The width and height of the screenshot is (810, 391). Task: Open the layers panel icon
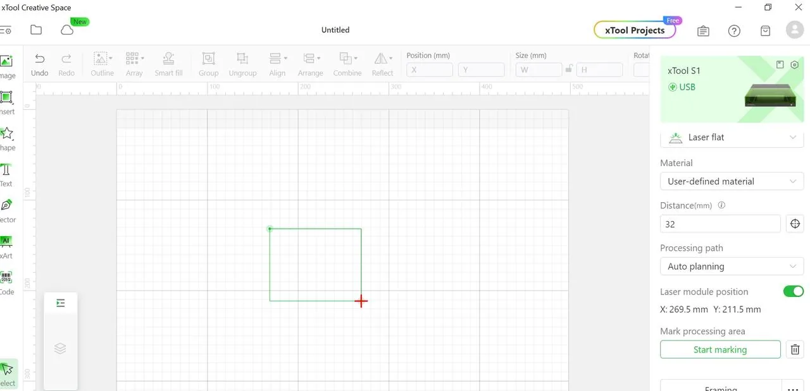60,348
